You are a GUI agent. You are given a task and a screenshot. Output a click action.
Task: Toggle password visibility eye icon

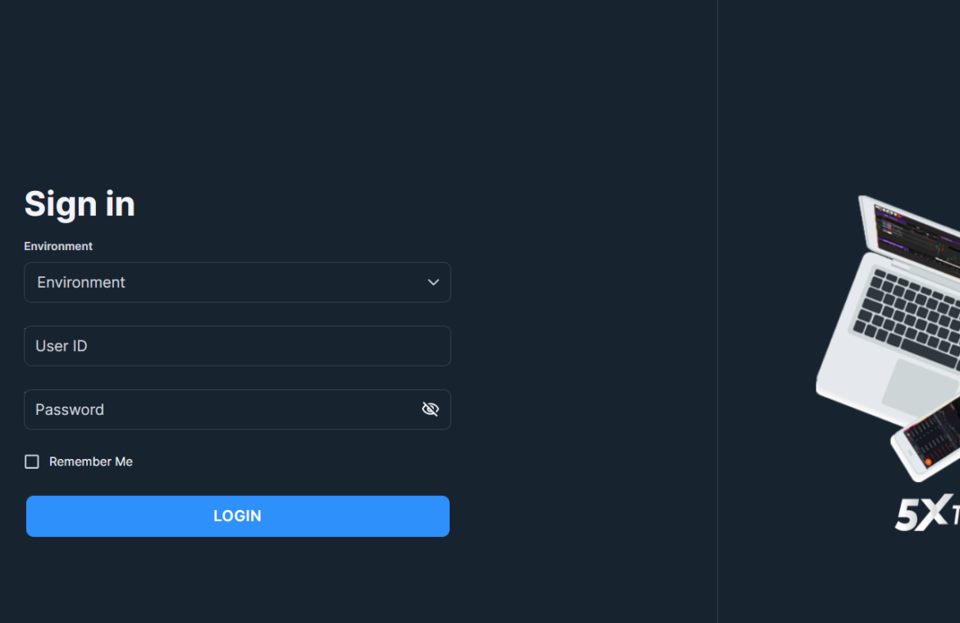pos(431,409)
